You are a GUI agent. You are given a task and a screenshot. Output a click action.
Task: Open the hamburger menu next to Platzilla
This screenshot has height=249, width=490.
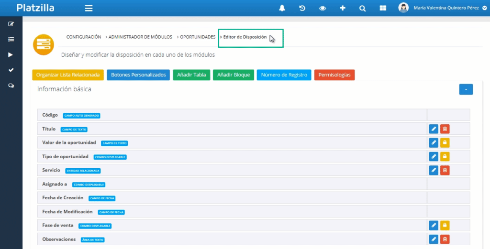[x=89, y=8]
